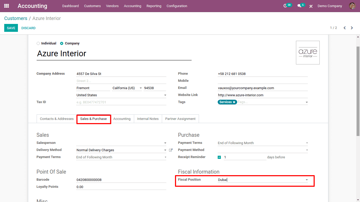
Task: Open the Reporting menu
Action: pos(154,6)
